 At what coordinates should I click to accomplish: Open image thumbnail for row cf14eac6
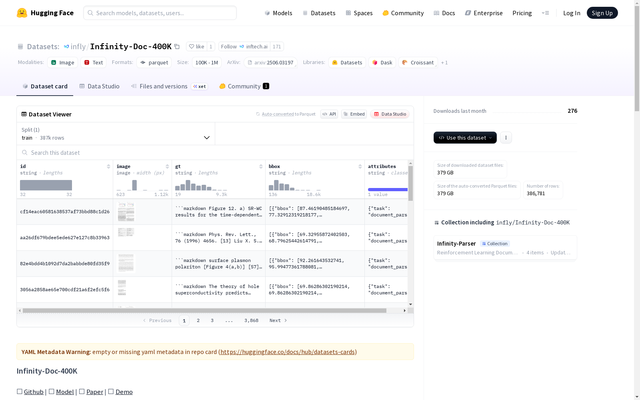pos(126,212)
